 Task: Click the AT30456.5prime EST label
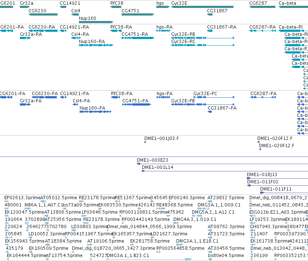(x=226, y=248)
